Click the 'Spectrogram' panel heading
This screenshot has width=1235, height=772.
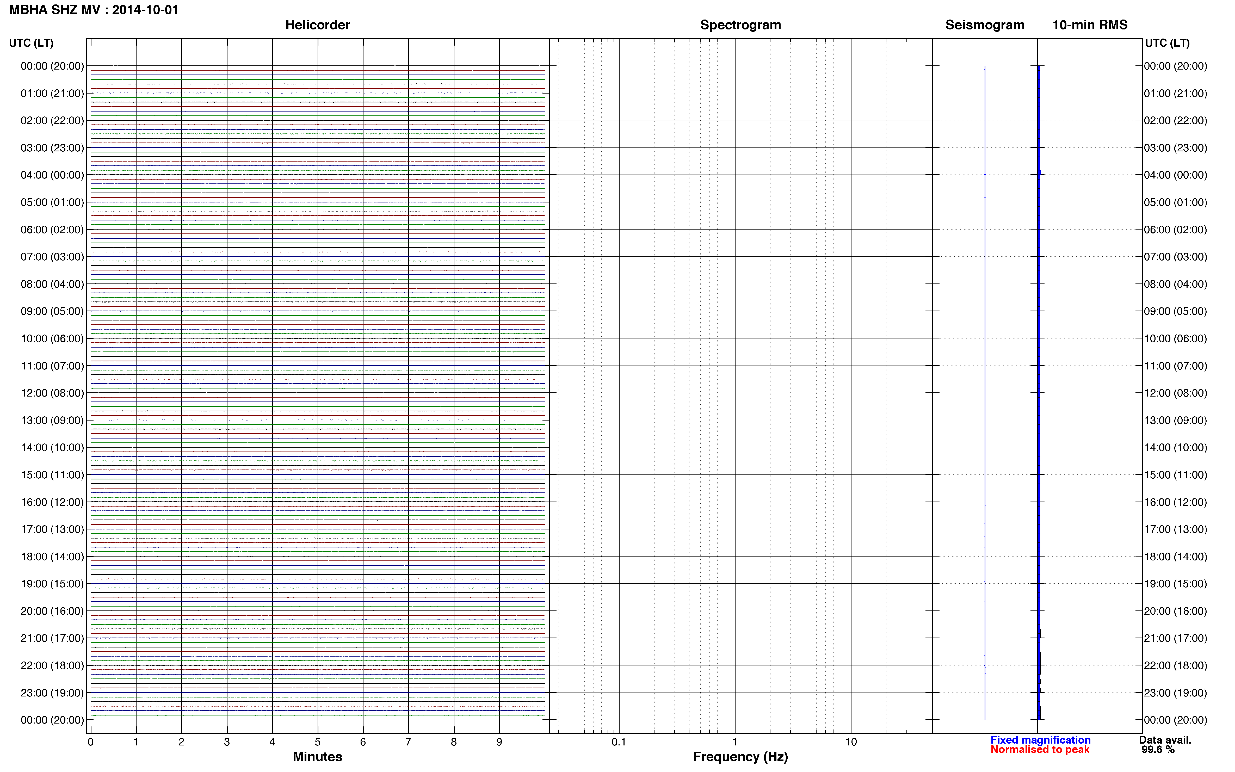point(740,24)
